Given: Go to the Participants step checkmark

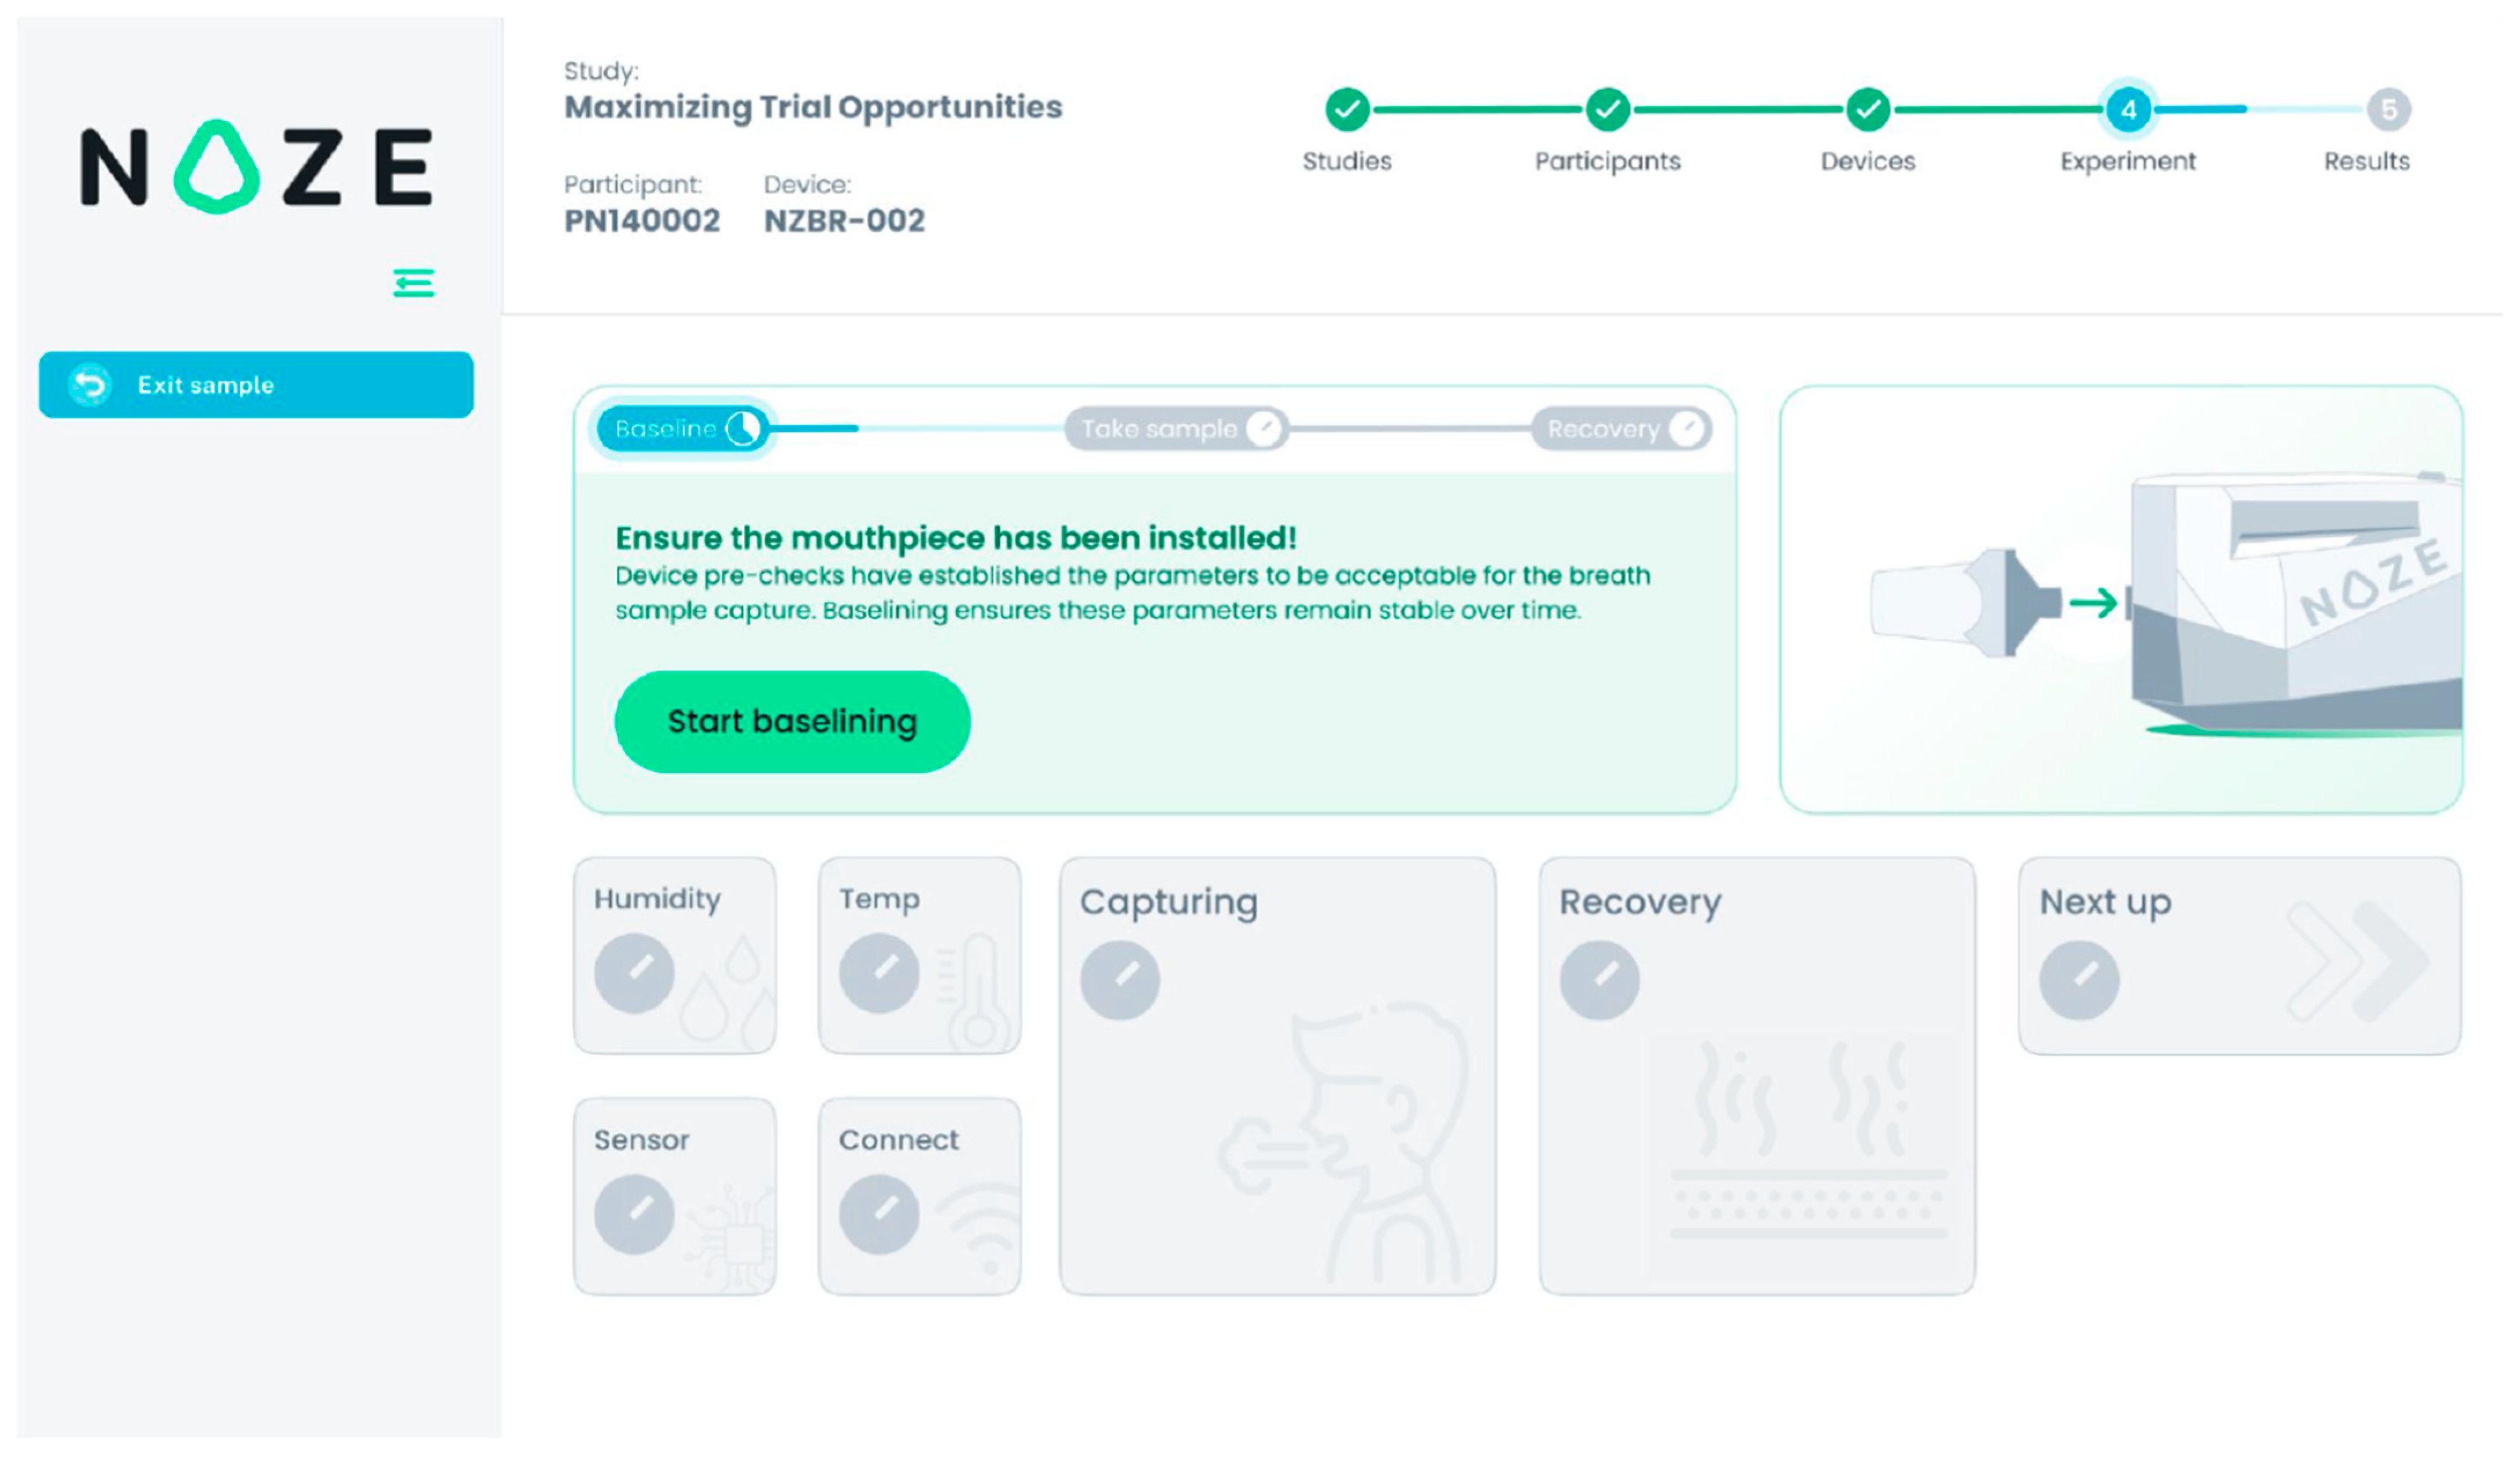Looking at the screenshot, I should 1607,109.
